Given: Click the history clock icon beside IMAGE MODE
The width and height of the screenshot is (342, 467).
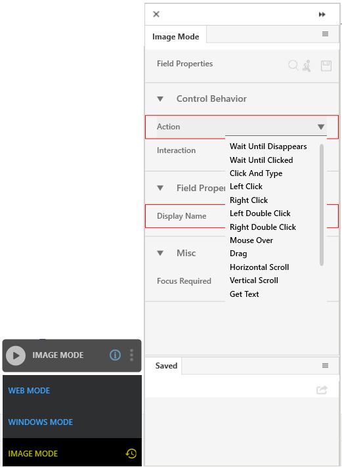Looking at the screenshot, I should (131, 454).
